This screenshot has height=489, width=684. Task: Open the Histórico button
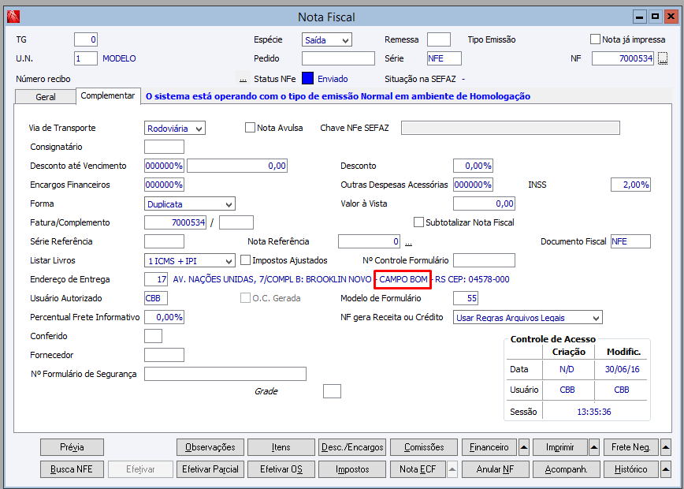click(630, 469)
